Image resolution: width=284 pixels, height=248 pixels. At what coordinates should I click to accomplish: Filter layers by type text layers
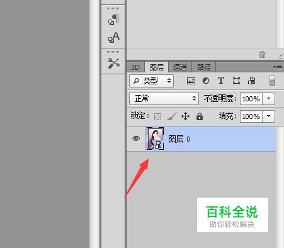point(221,81)
